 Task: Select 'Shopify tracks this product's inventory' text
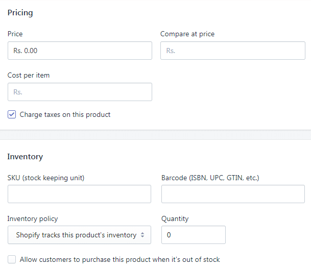[76, 235]
